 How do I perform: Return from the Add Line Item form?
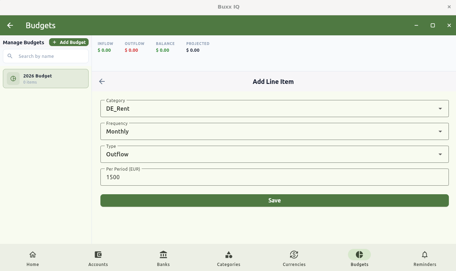102,81
